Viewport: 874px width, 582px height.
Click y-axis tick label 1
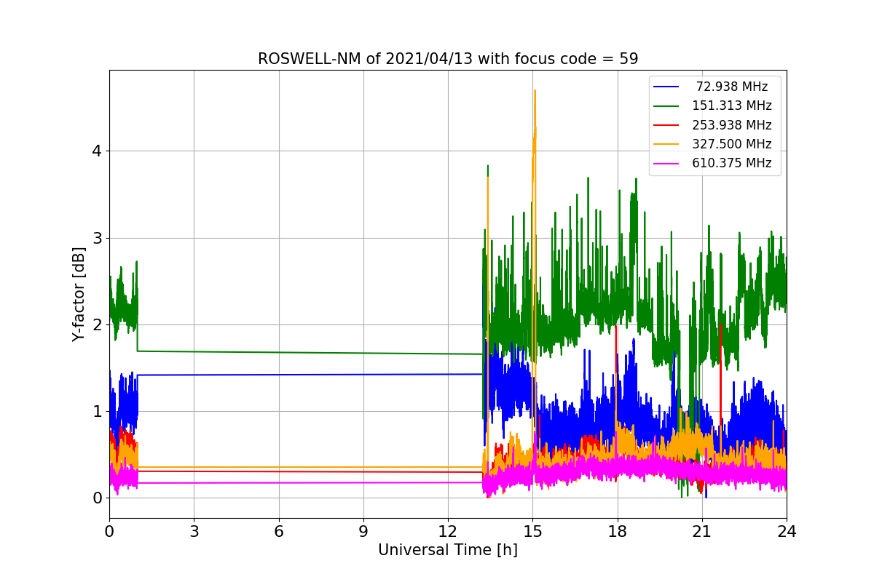(96, 412)
